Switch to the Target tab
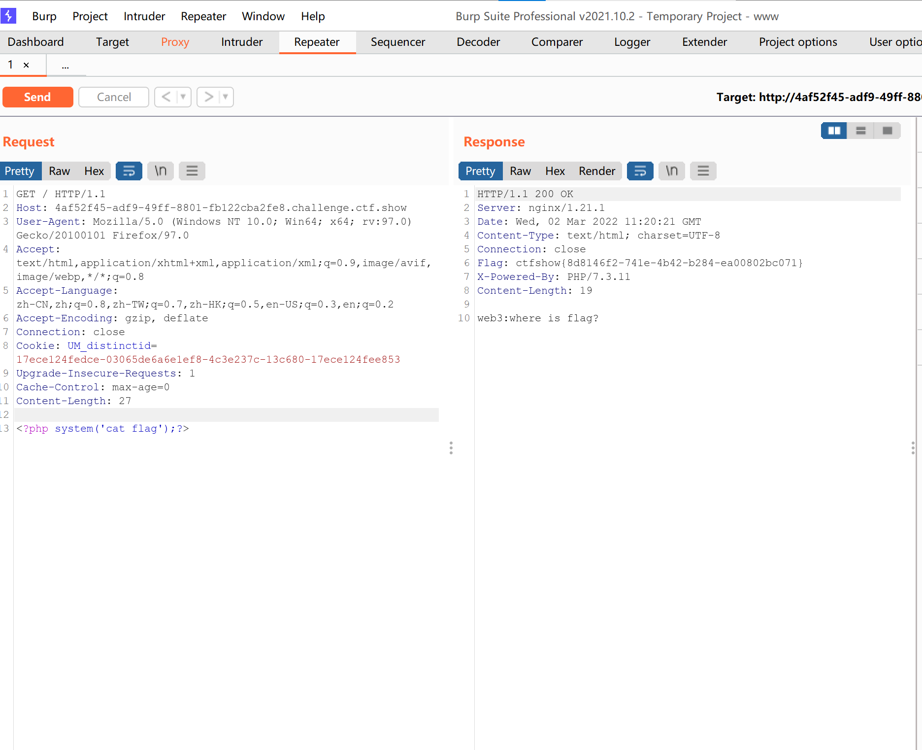 [x=112, y=42]
